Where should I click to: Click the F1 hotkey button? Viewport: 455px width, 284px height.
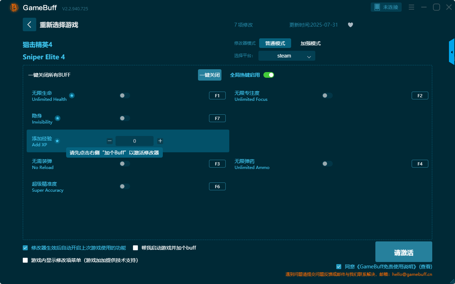coord(217,95)
